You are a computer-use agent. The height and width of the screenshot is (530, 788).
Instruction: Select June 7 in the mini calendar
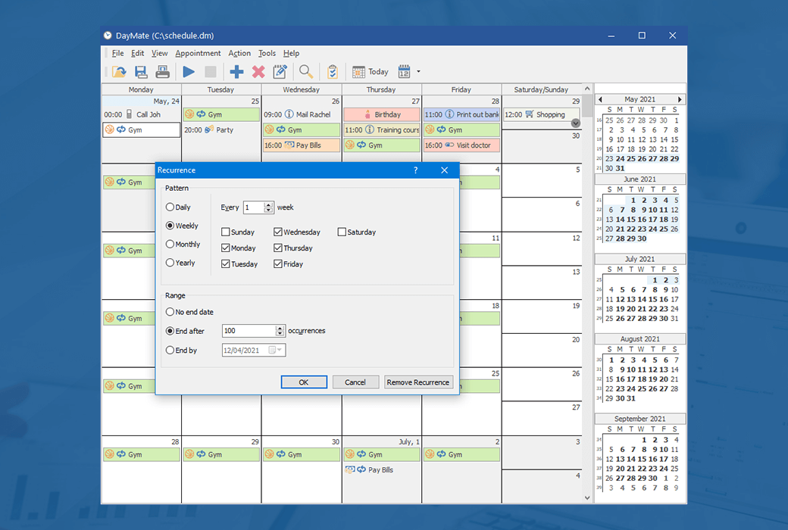click(621, 210)
